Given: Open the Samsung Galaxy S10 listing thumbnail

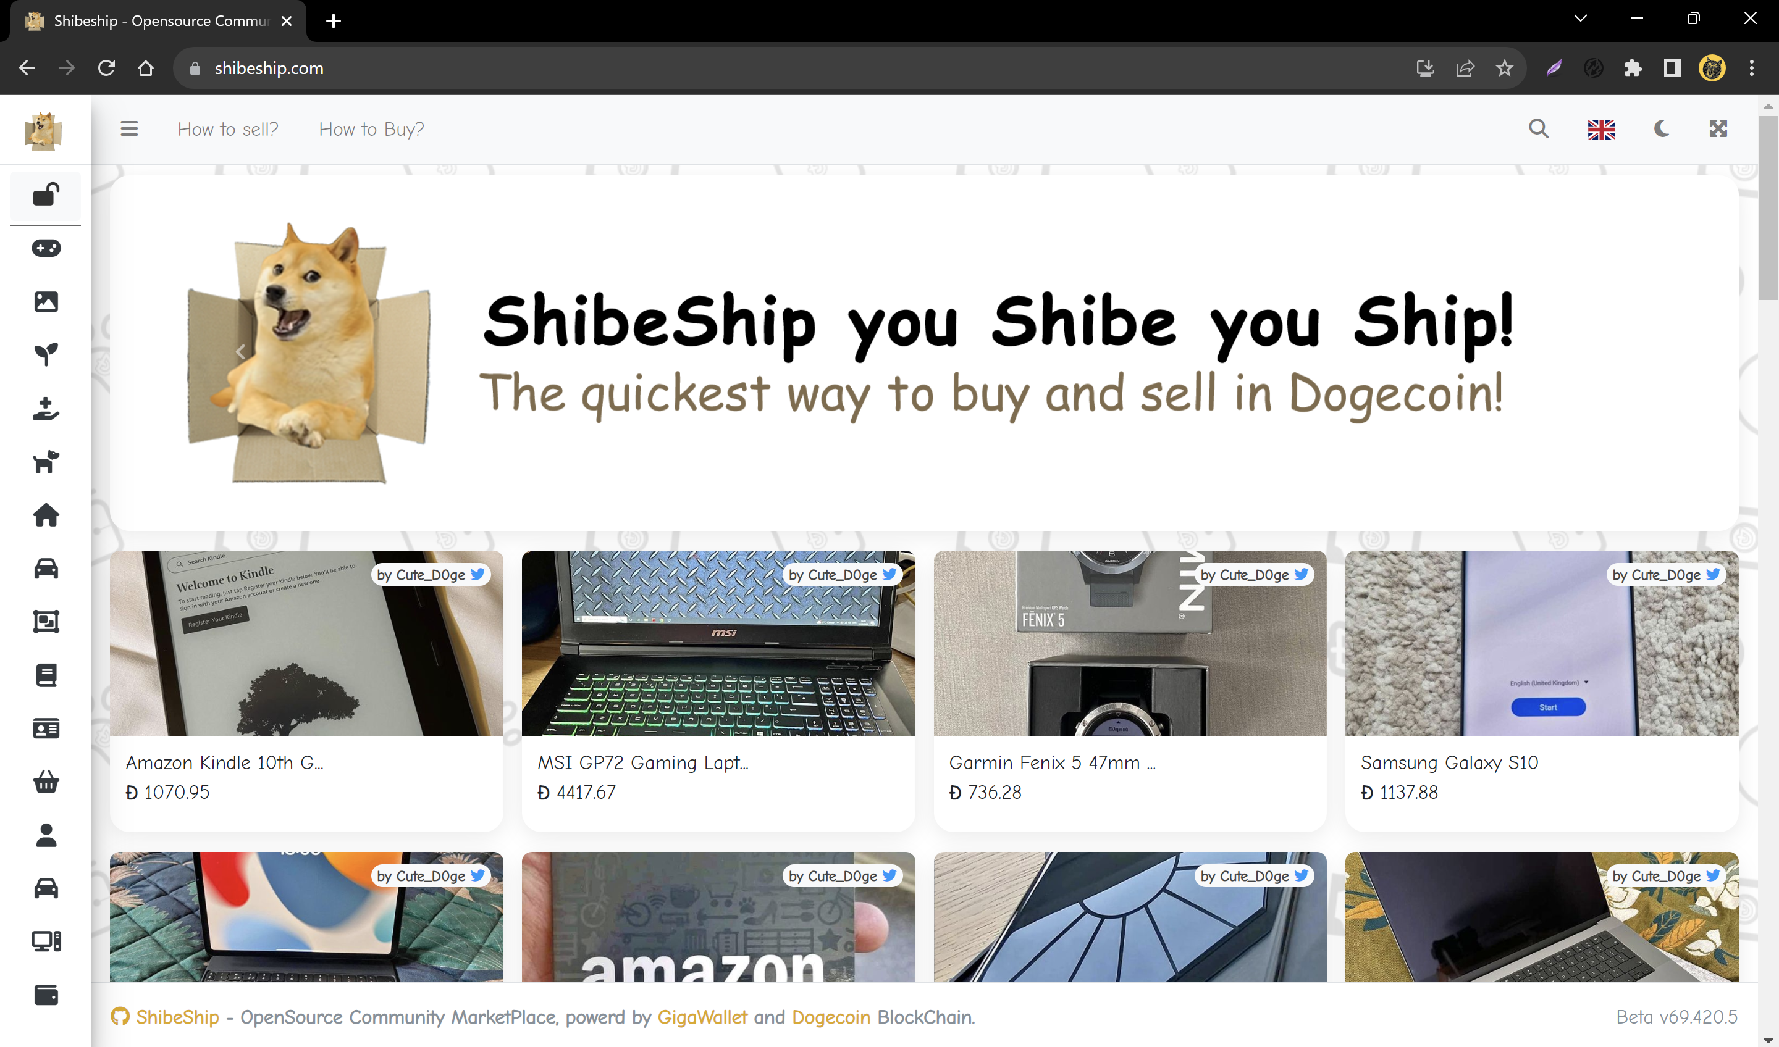Looking at the screenshot, I should [1541, 643].
